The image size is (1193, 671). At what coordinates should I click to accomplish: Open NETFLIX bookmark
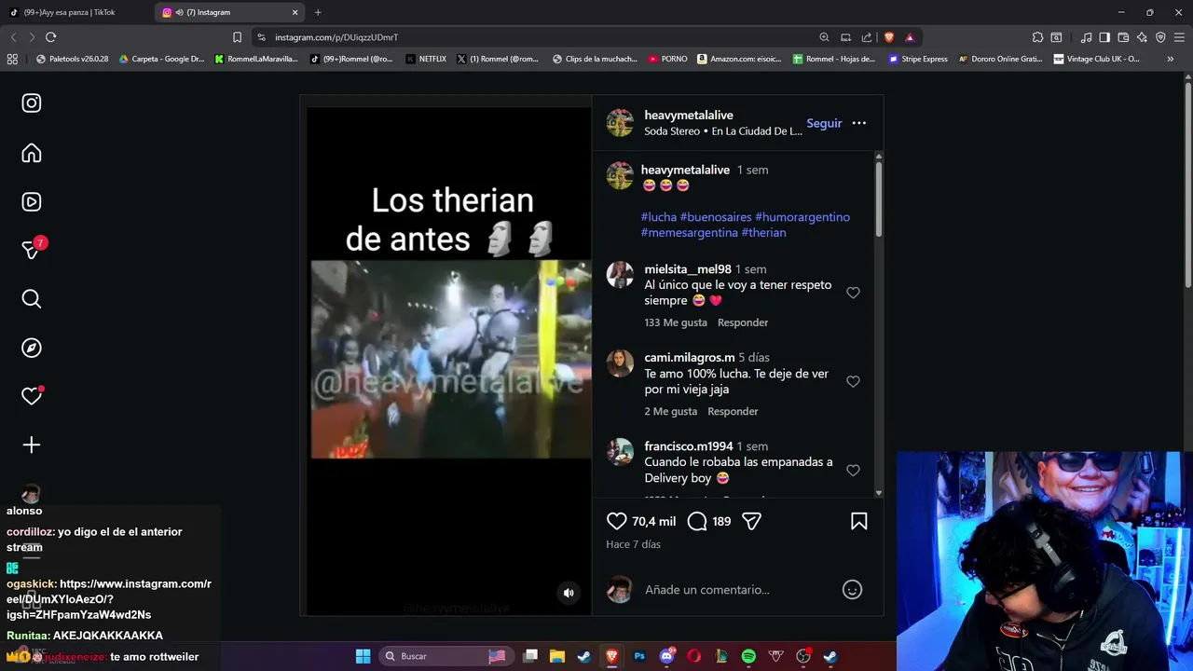click(426, 59)
